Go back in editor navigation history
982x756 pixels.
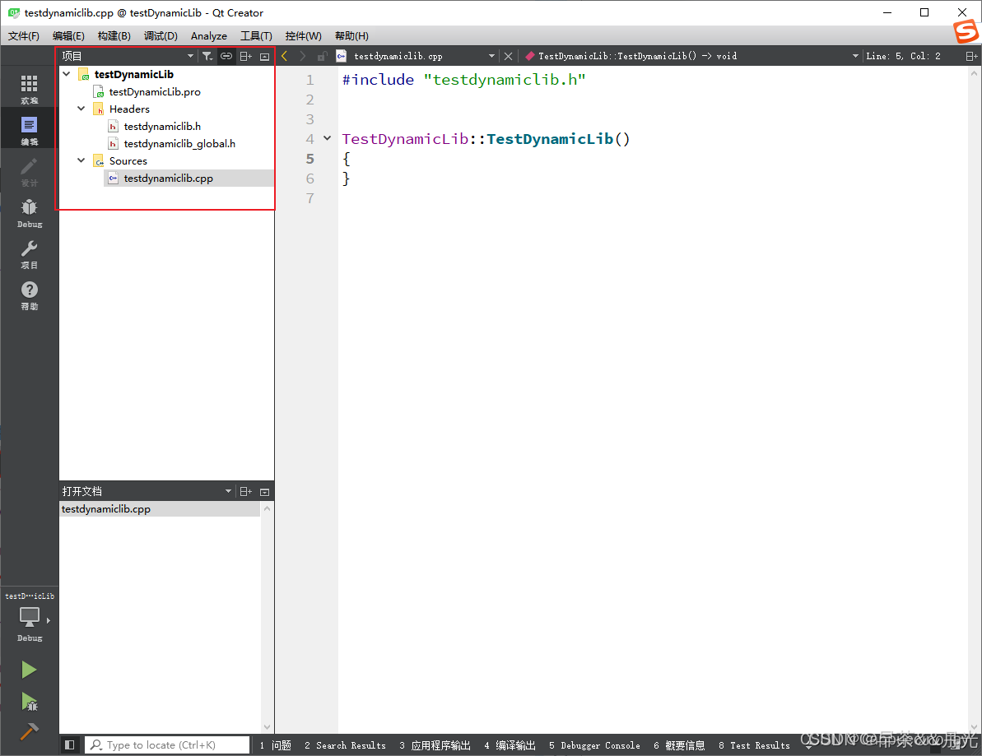(x=284, y=56)
